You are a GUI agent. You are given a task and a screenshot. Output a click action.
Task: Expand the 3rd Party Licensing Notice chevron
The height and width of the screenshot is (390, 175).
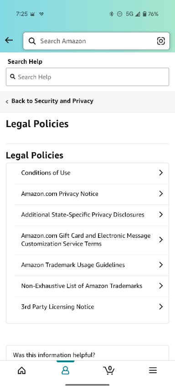pos(161,307)
